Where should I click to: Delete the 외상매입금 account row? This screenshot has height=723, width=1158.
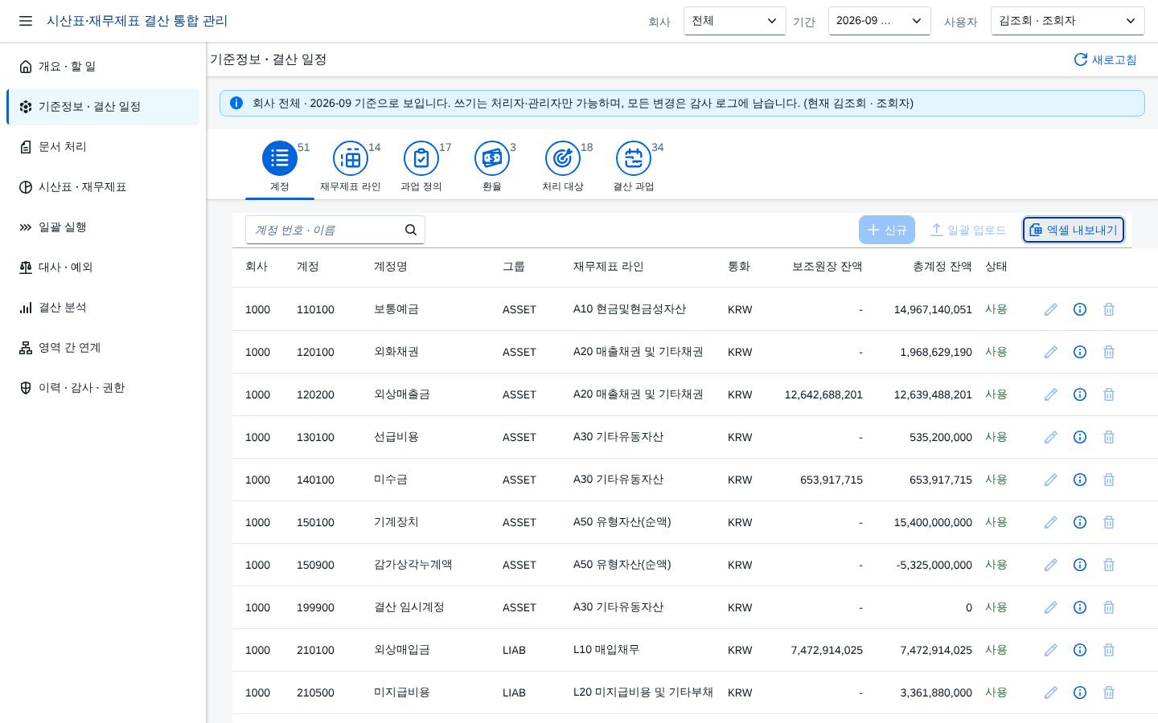pos(1109,650)
